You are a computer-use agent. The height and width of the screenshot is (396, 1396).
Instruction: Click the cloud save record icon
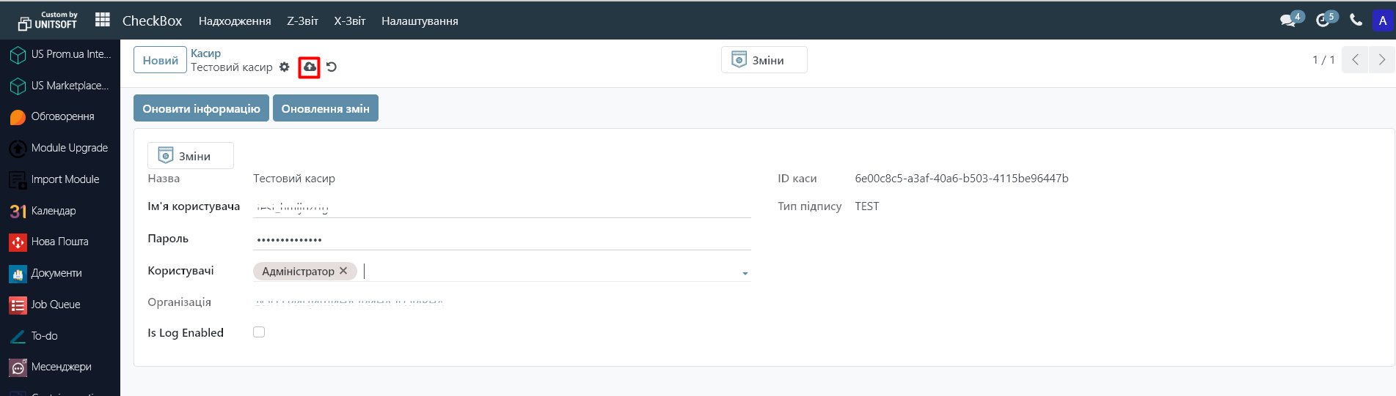click(x=310, y=67)
